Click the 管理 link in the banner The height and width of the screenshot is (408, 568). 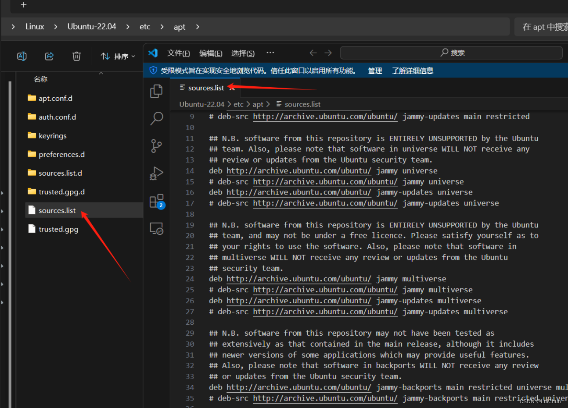pos(375,71)
